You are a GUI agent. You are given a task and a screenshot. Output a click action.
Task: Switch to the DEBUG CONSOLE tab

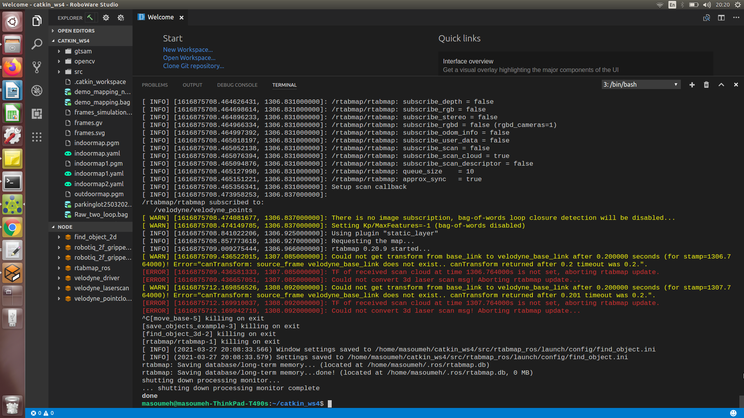(237, 85)
